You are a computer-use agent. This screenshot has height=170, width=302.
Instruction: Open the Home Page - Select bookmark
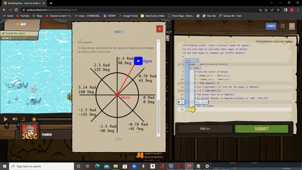point(181,16)
